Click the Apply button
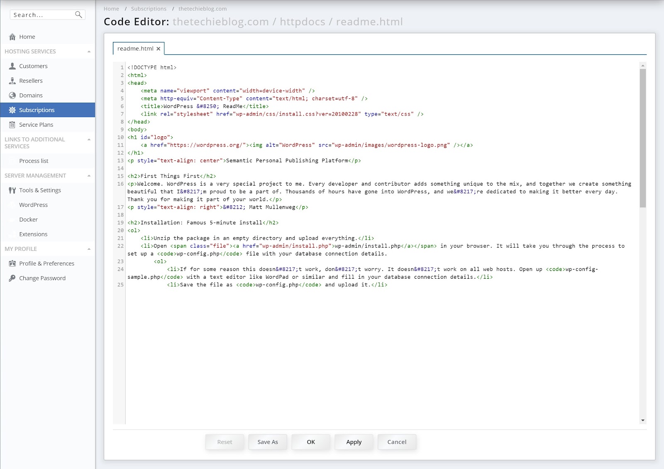Screen dimensions: 664x469 [x=354, y=442]
